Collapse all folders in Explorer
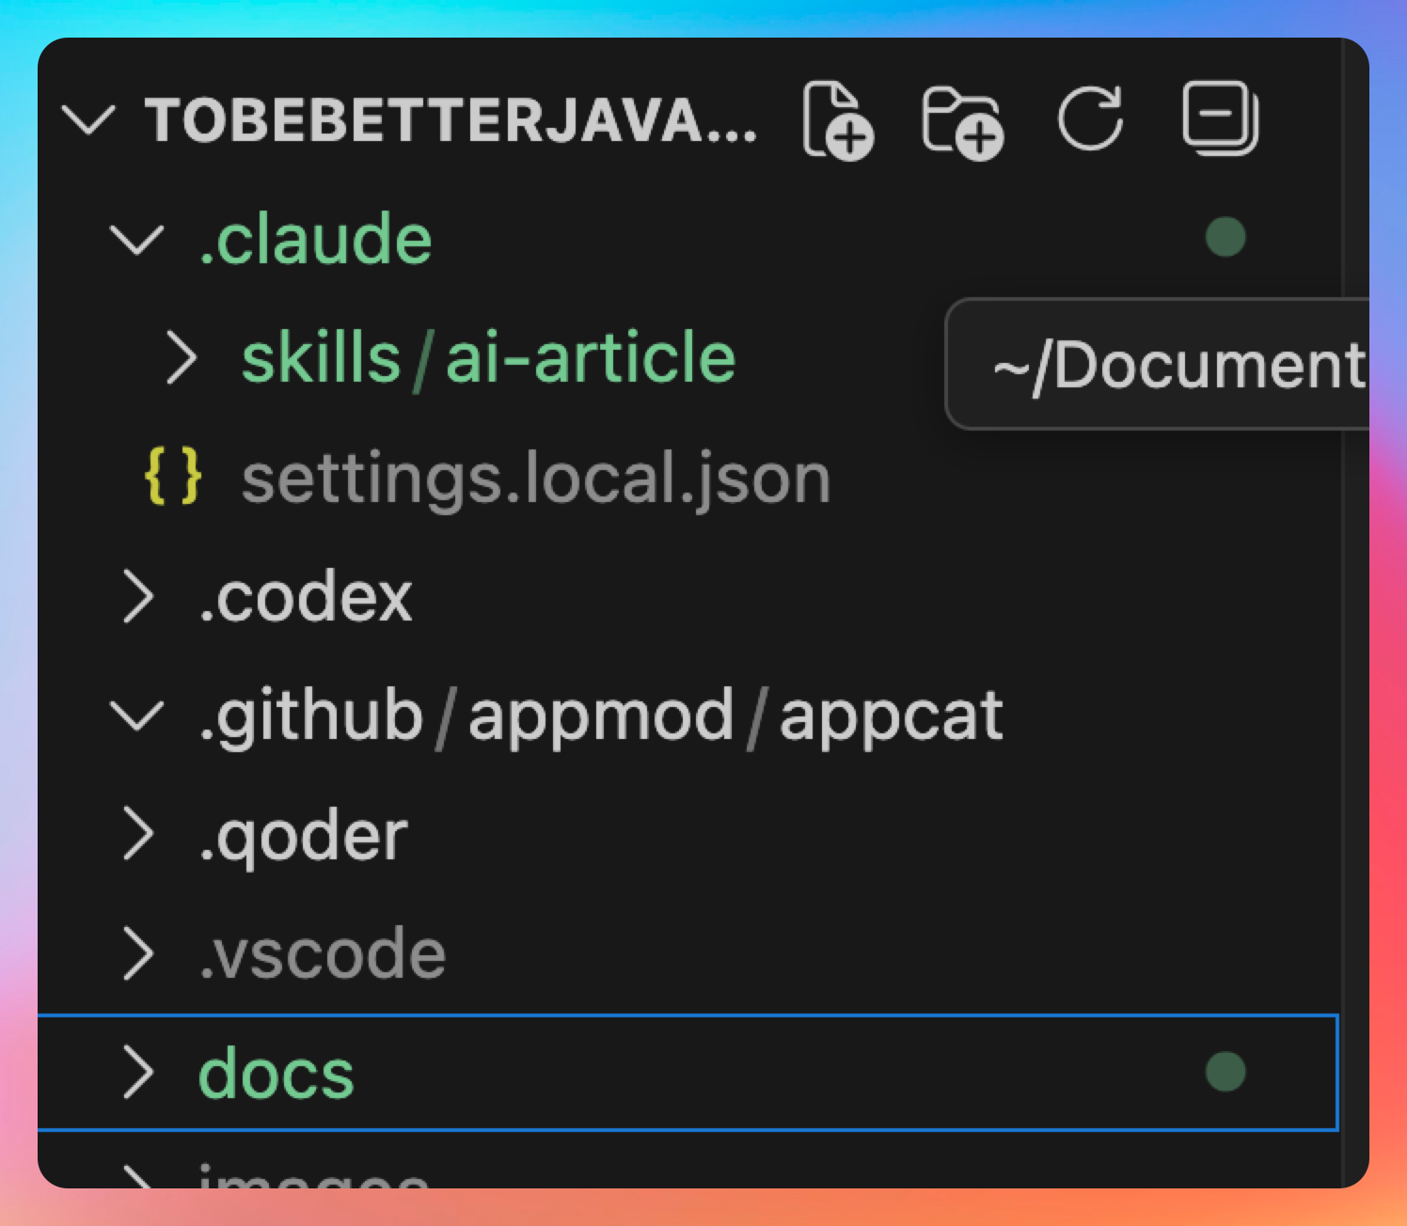This screenshot has height=1226, width=1407. click(x=1220, y=118)
